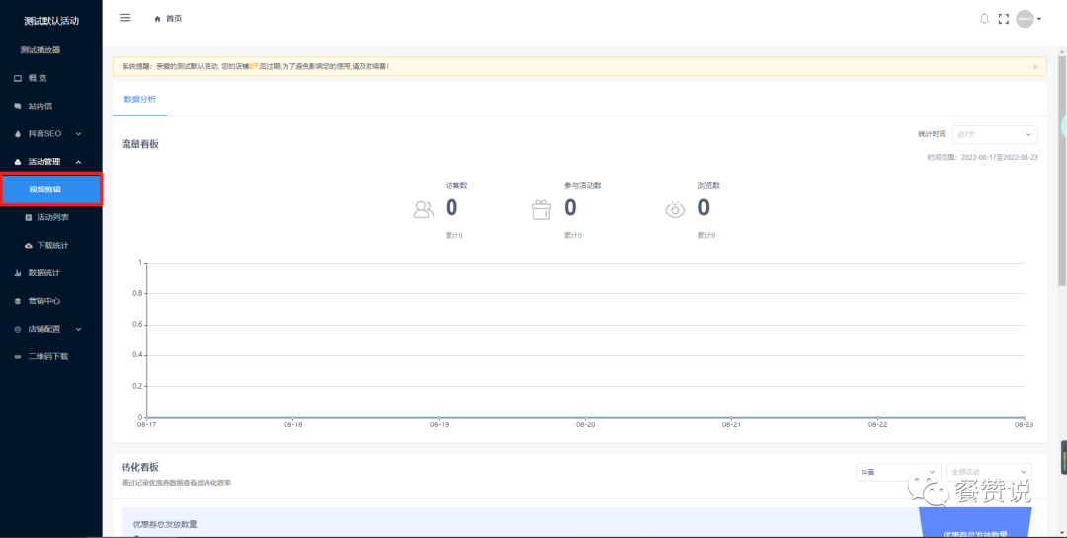Collapse the 活动管理 submenu

coord(51,162)
